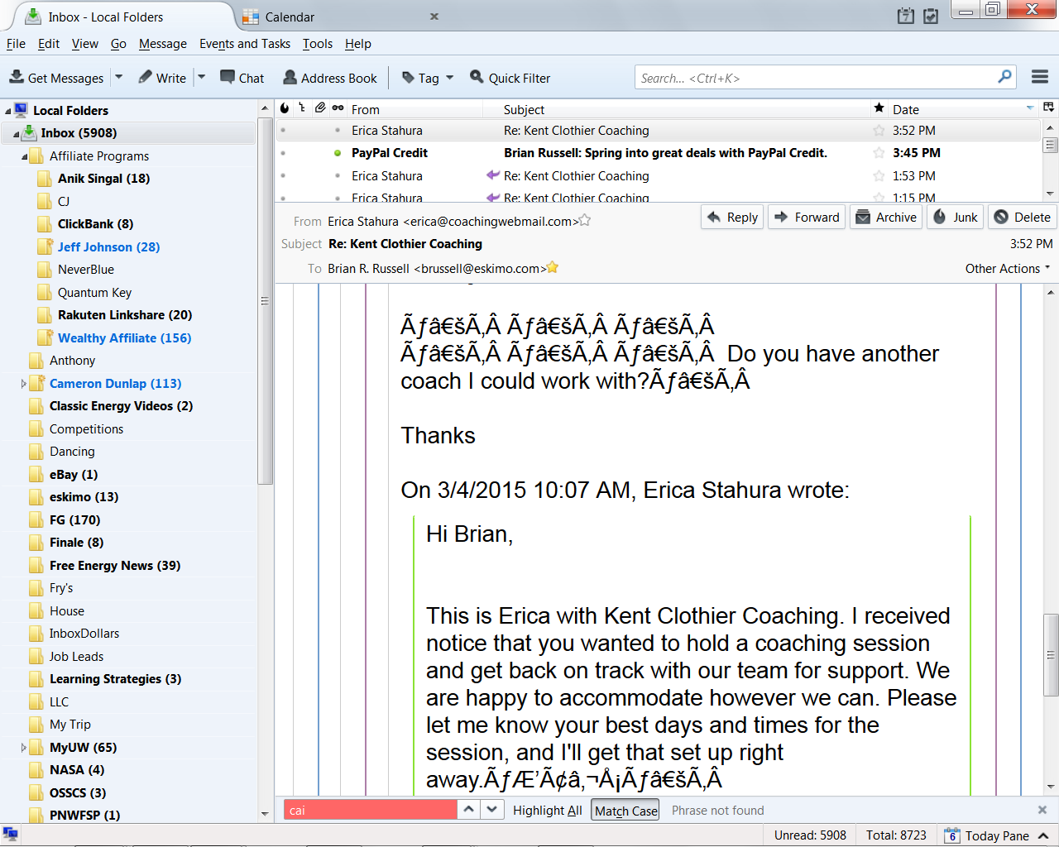1059x847 pixels.
Task: Expand the Cameron Dunlap folder
Action: (x=23, y=384)
